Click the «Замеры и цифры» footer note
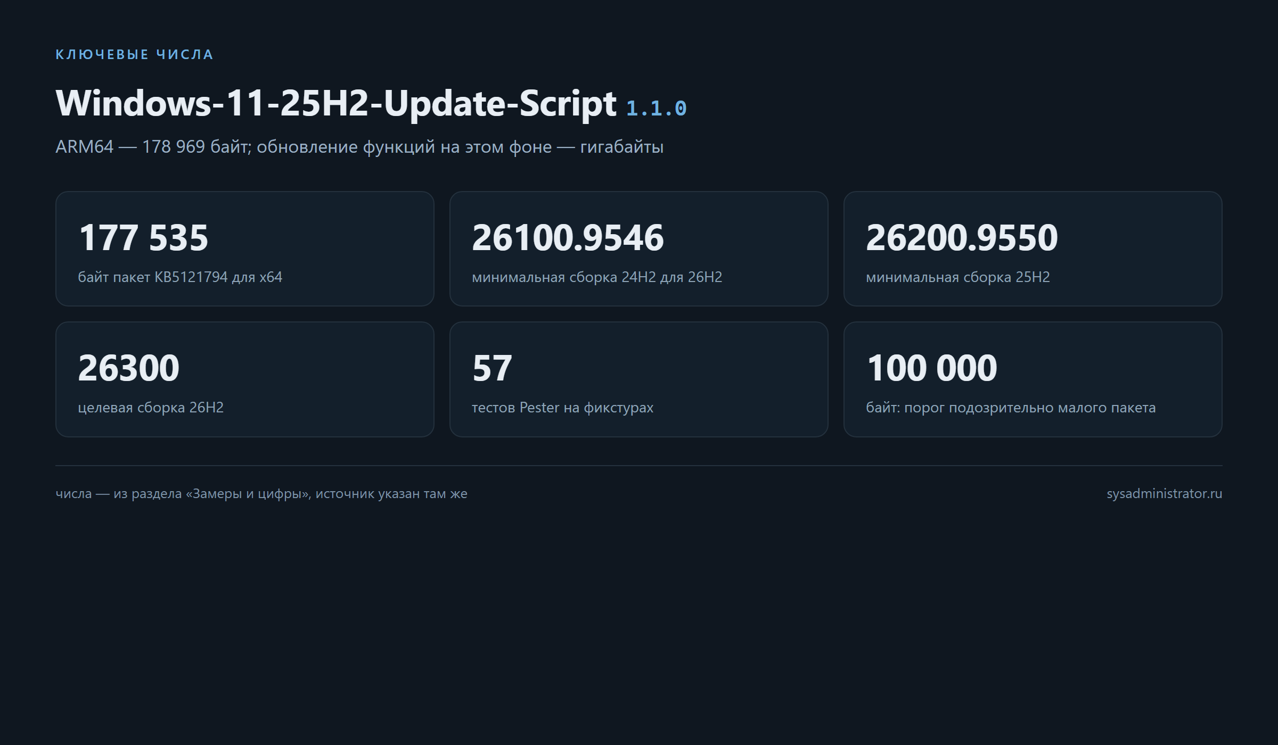1278x745 pixels. (x=261, y=494)
